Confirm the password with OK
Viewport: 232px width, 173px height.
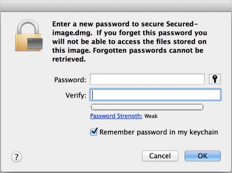[202, 156]
